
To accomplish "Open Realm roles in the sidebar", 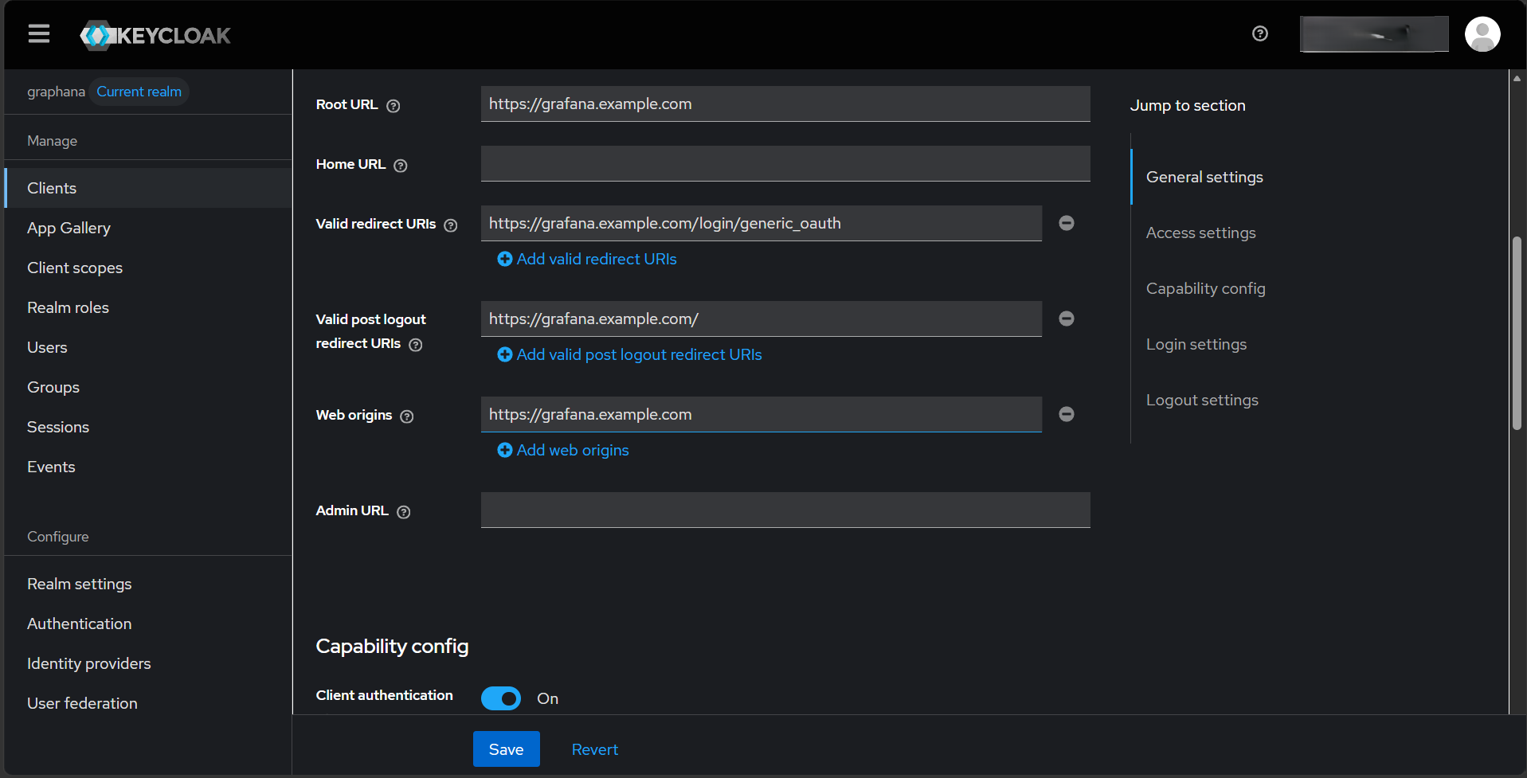I will pyautogui.click(x=148, y=307).
